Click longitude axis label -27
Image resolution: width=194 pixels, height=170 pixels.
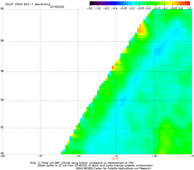[40, 156]
